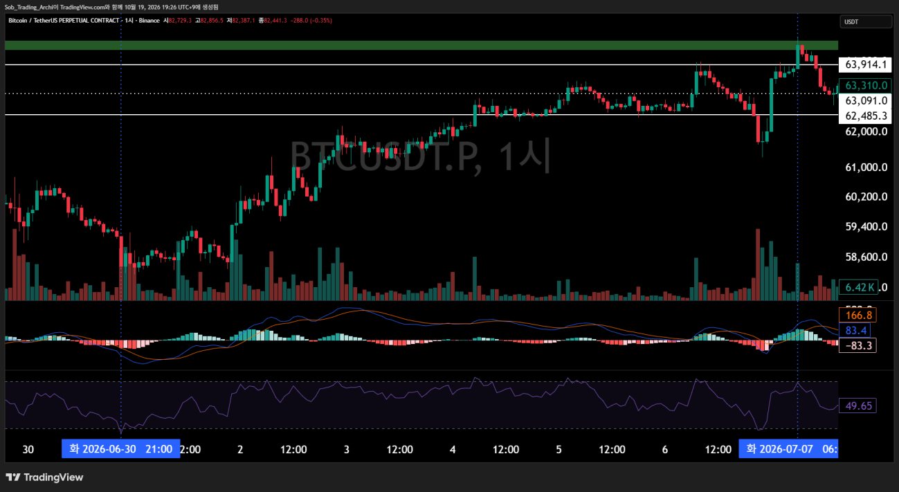
Task: Click the green 63,310.0 current price label
Action: click(x=866, y=85)
